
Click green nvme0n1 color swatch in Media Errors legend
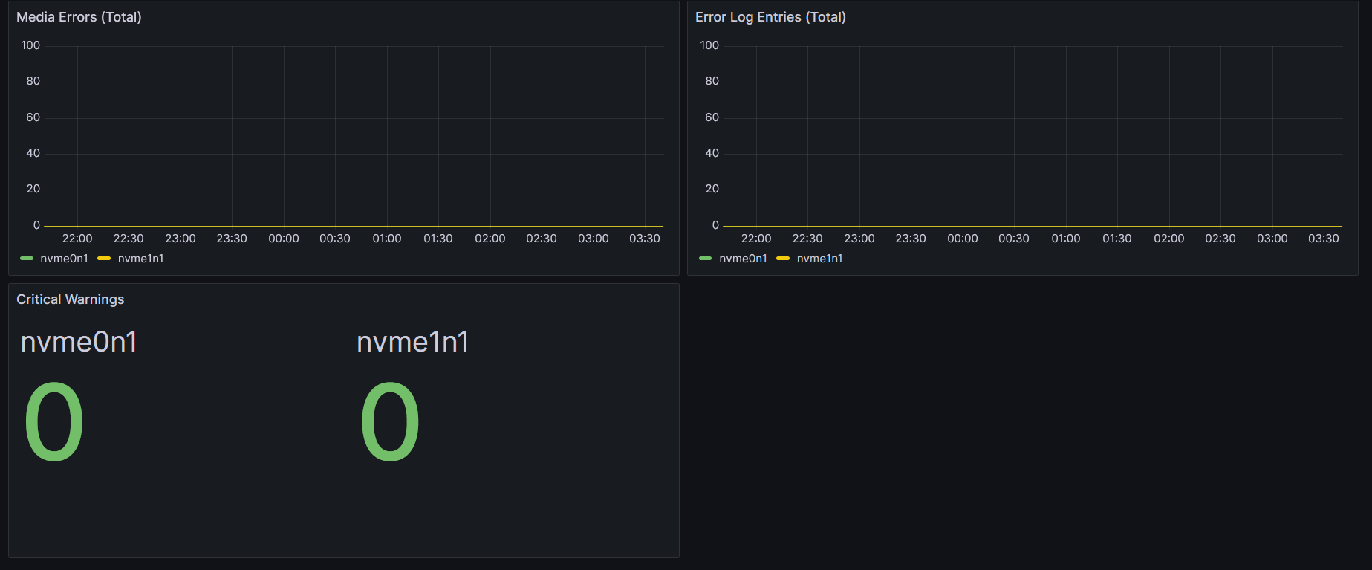[27, 259]
